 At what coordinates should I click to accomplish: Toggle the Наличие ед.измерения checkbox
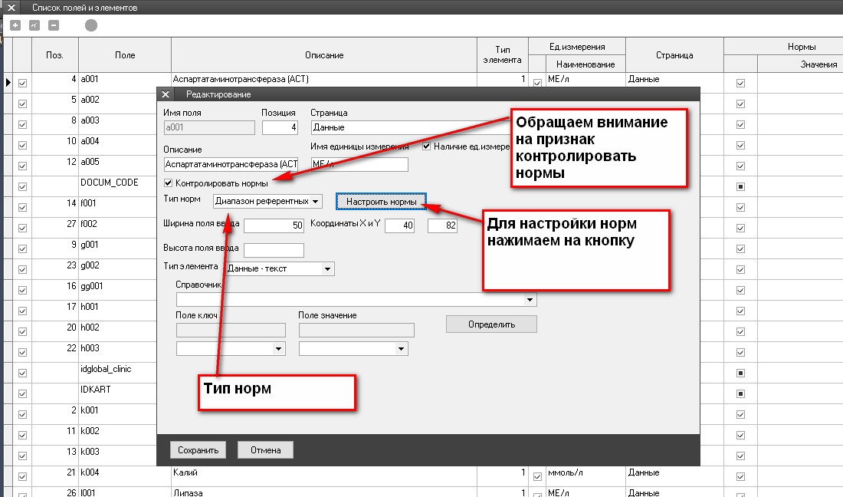pyautogui.click(x=427, y=146)
